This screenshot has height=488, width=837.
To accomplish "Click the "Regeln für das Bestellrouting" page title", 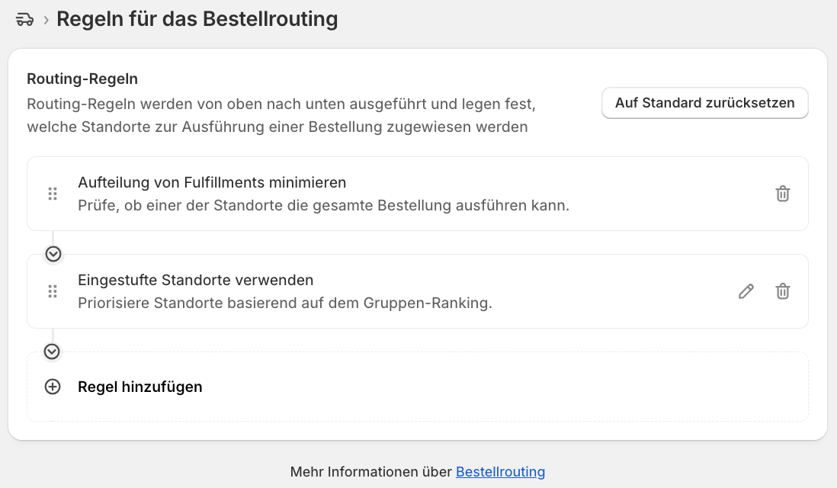I will tap(197, 19).
